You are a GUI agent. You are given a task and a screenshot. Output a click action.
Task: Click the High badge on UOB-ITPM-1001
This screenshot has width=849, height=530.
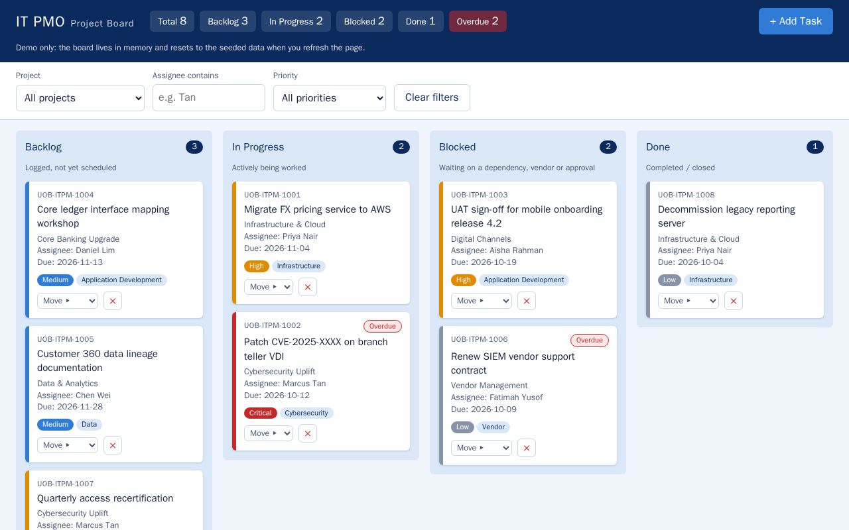click(257, 266)
